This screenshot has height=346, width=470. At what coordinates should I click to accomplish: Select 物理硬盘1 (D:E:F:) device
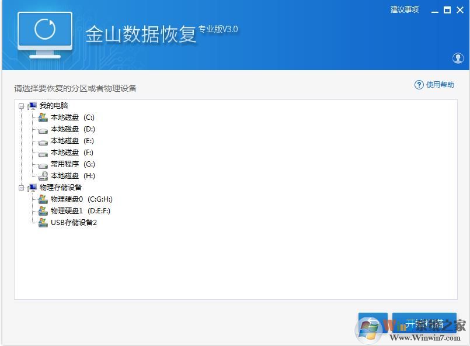[81, 211]
